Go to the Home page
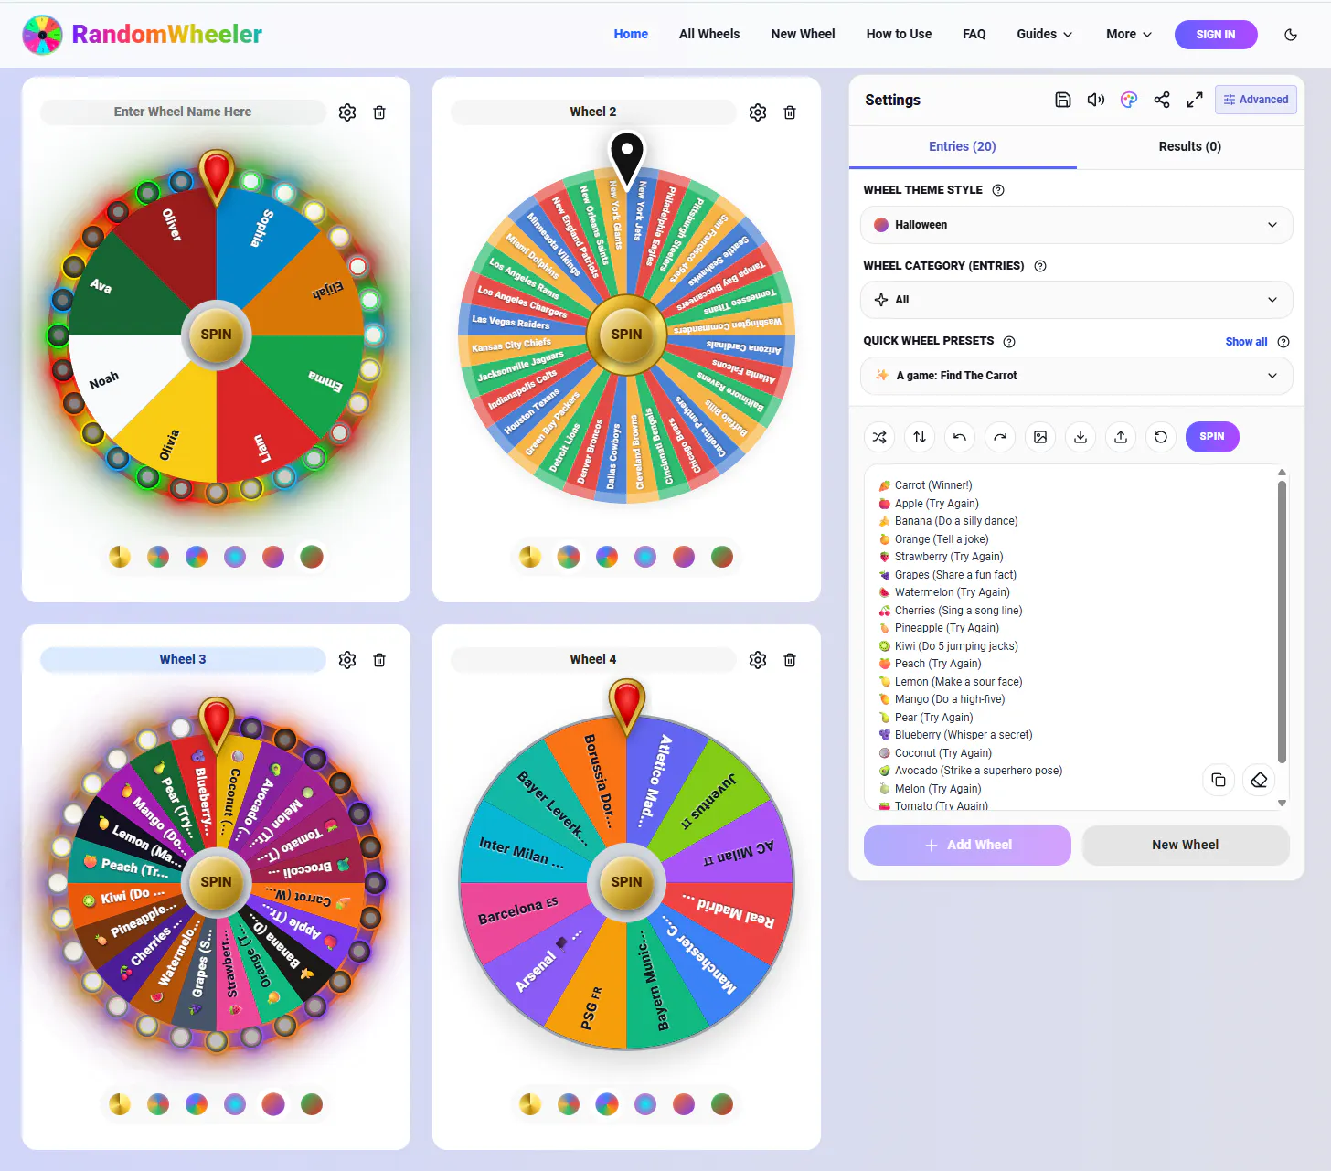This screenshot has height=1171, width=1331. pos(631,35)
